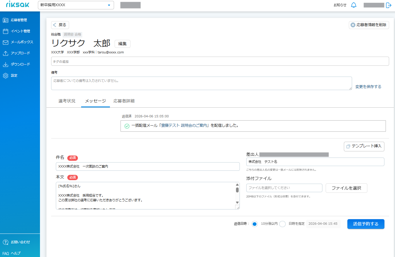Click the ダウンロード download icon
Image resolution: width=395 pixels, height=257 pixels.
tap(5, 65)
